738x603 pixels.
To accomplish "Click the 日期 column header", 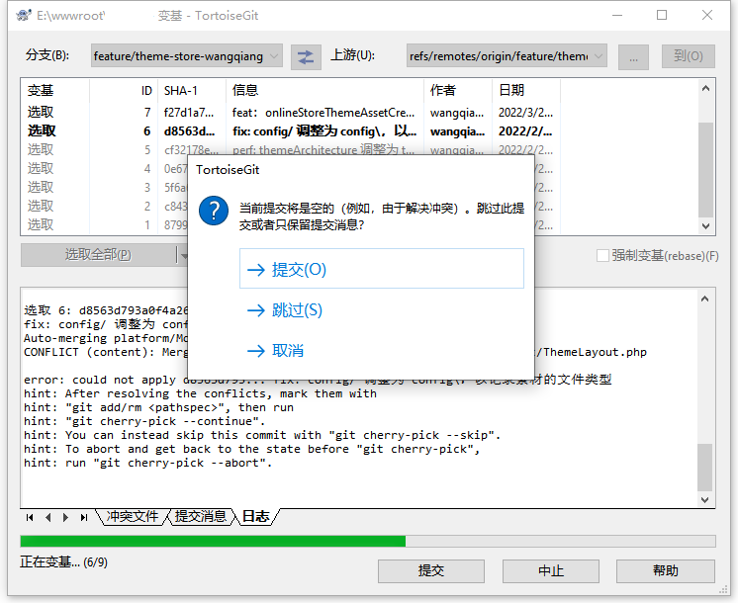I will coord(526,90).
